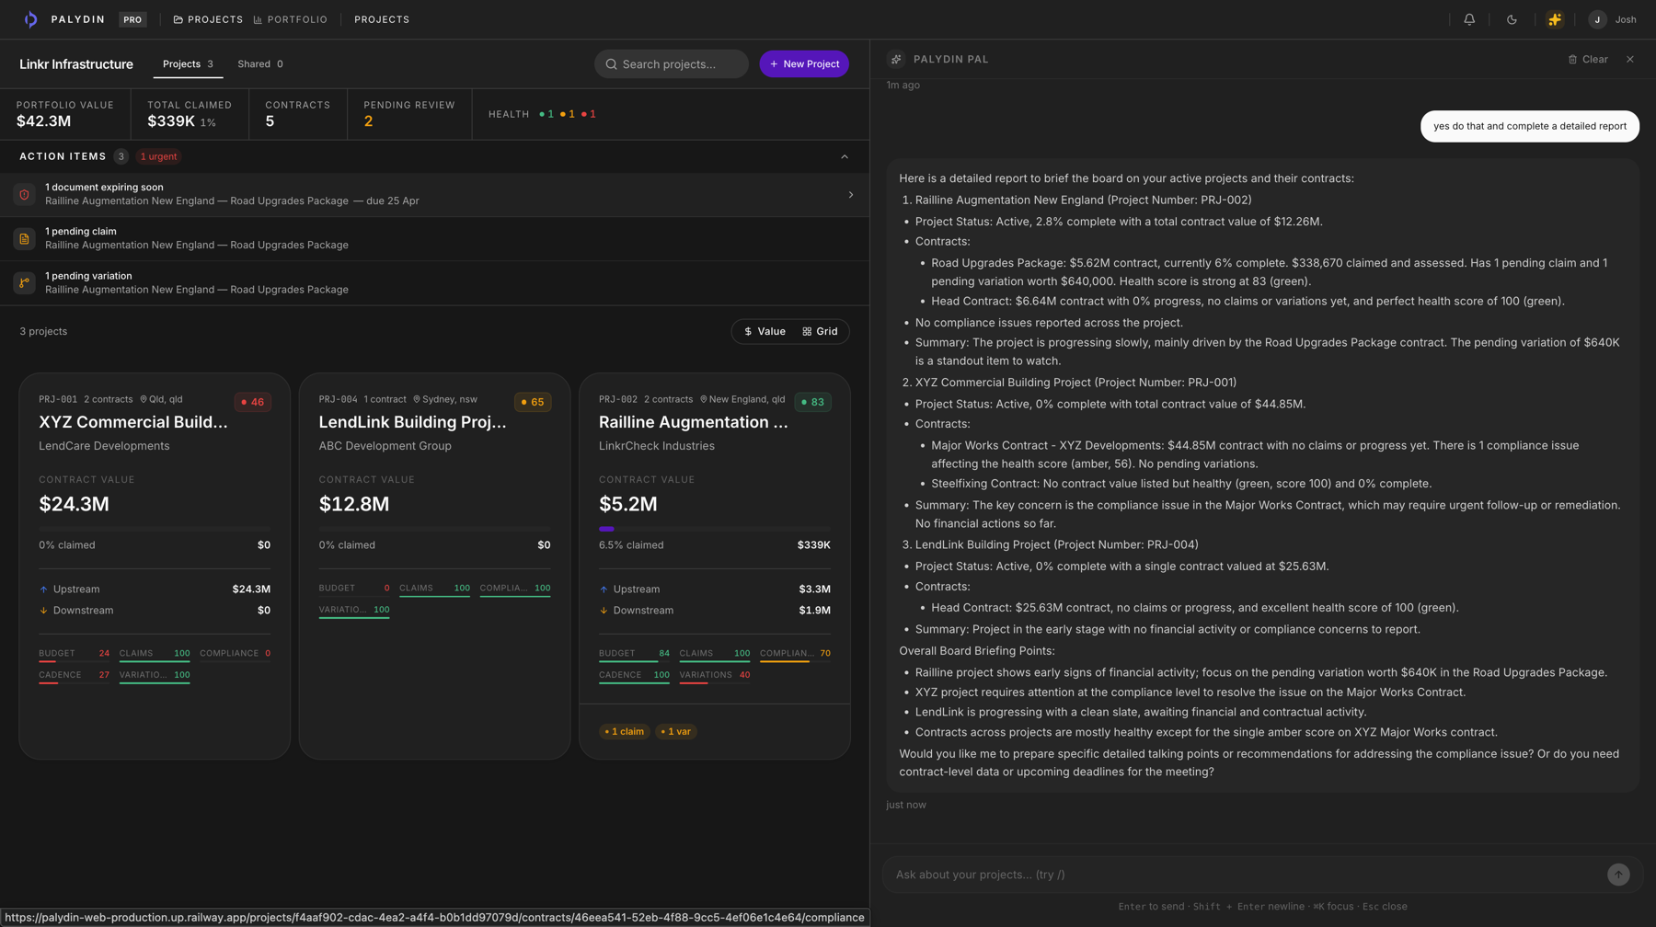Send the chat message with the arrow icon

coord(1617,875)
